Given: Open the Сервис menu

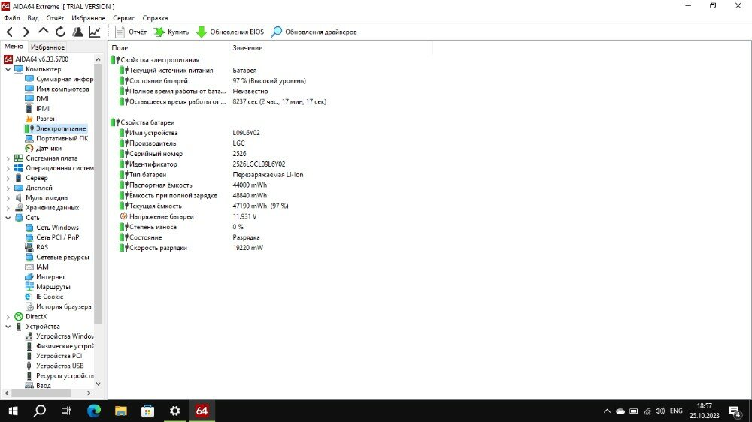Looking at the screenshot, I should [124, 18].
